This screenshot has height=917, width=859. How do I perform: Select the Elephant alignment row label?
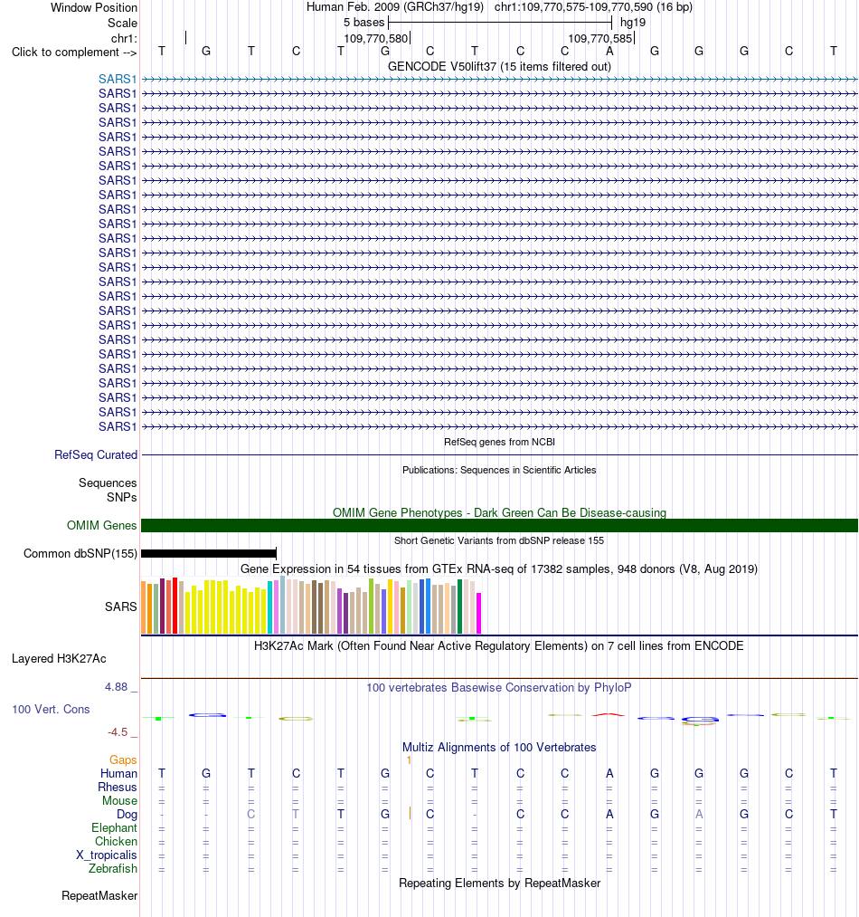[x=114, y=828]
